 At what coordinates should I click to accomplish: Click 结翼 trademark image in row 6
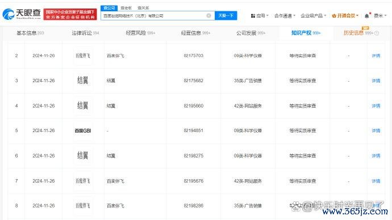[83, 156]
